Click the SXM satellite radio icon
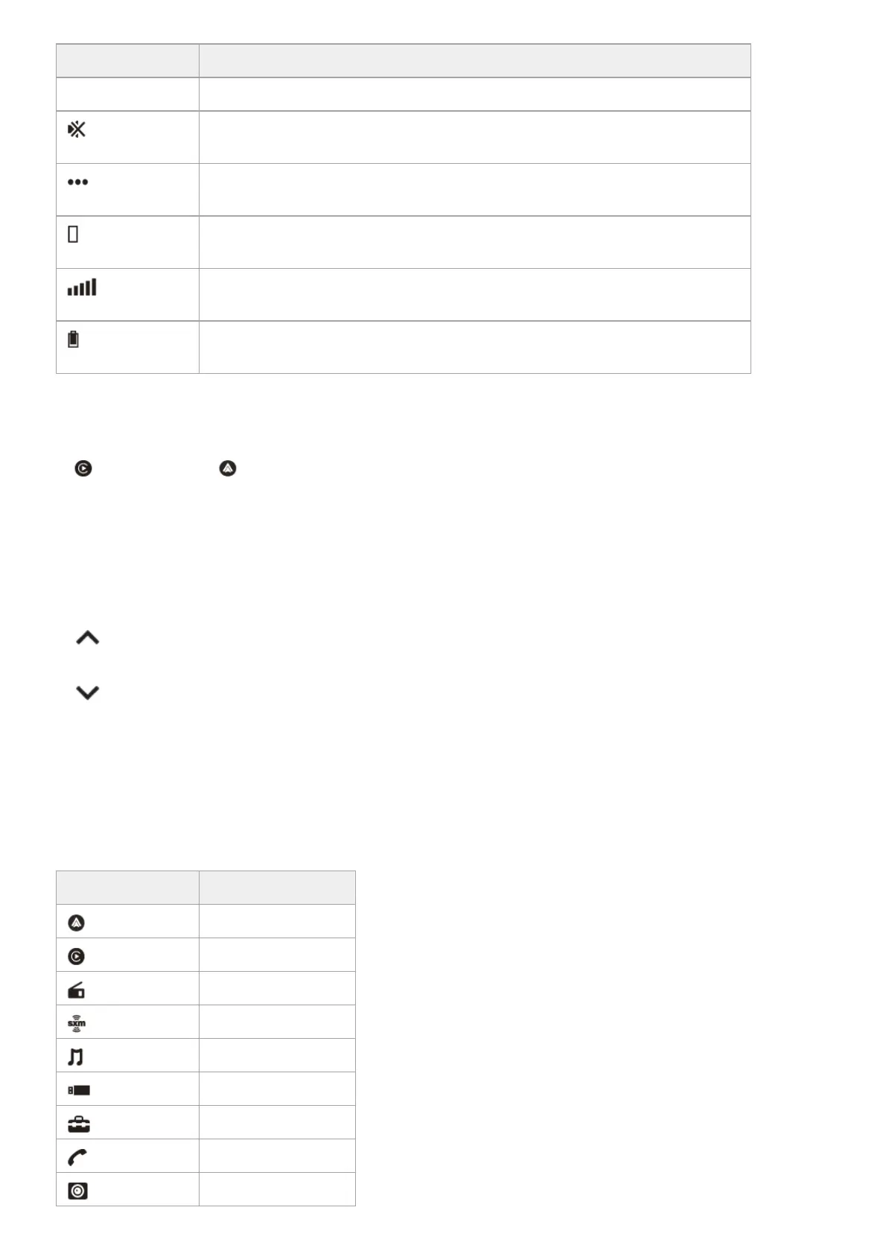This screenshot has height=1254, width=886. (x=76, y=1023)
